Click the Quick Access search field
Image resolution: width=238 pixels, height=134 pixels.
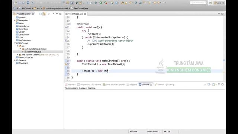(x=198, y=3)
